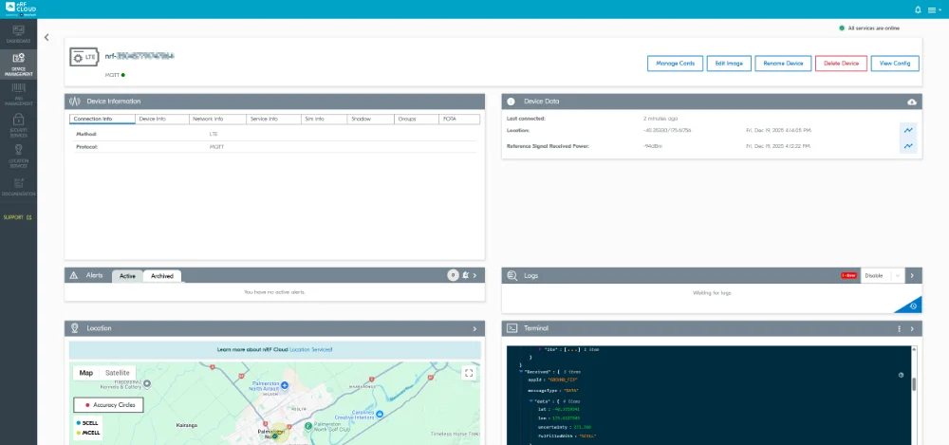Collapse the sidebar with the back chevron
Image resolution: width=949 pixels, height=445 pixels.
pos(47,37)
